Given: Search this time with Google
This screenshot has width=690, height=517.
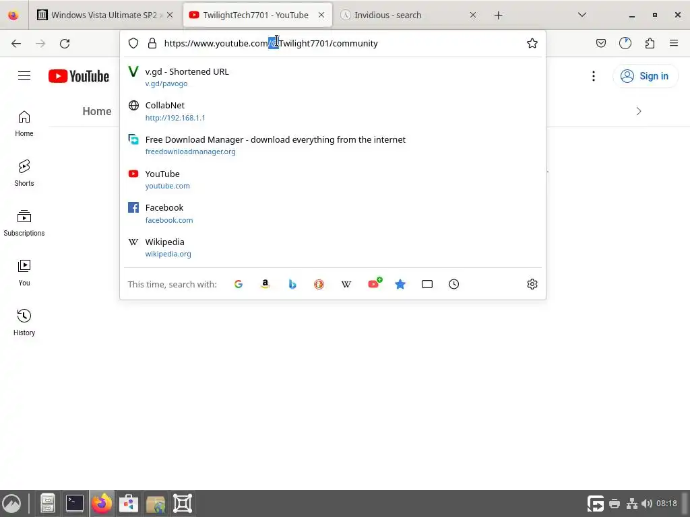Looking at the screenshot, I should pos(239,284).
